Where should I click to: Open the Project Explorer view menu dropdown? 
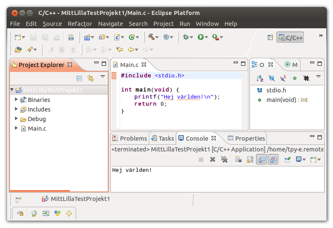(x=103, y=77)
